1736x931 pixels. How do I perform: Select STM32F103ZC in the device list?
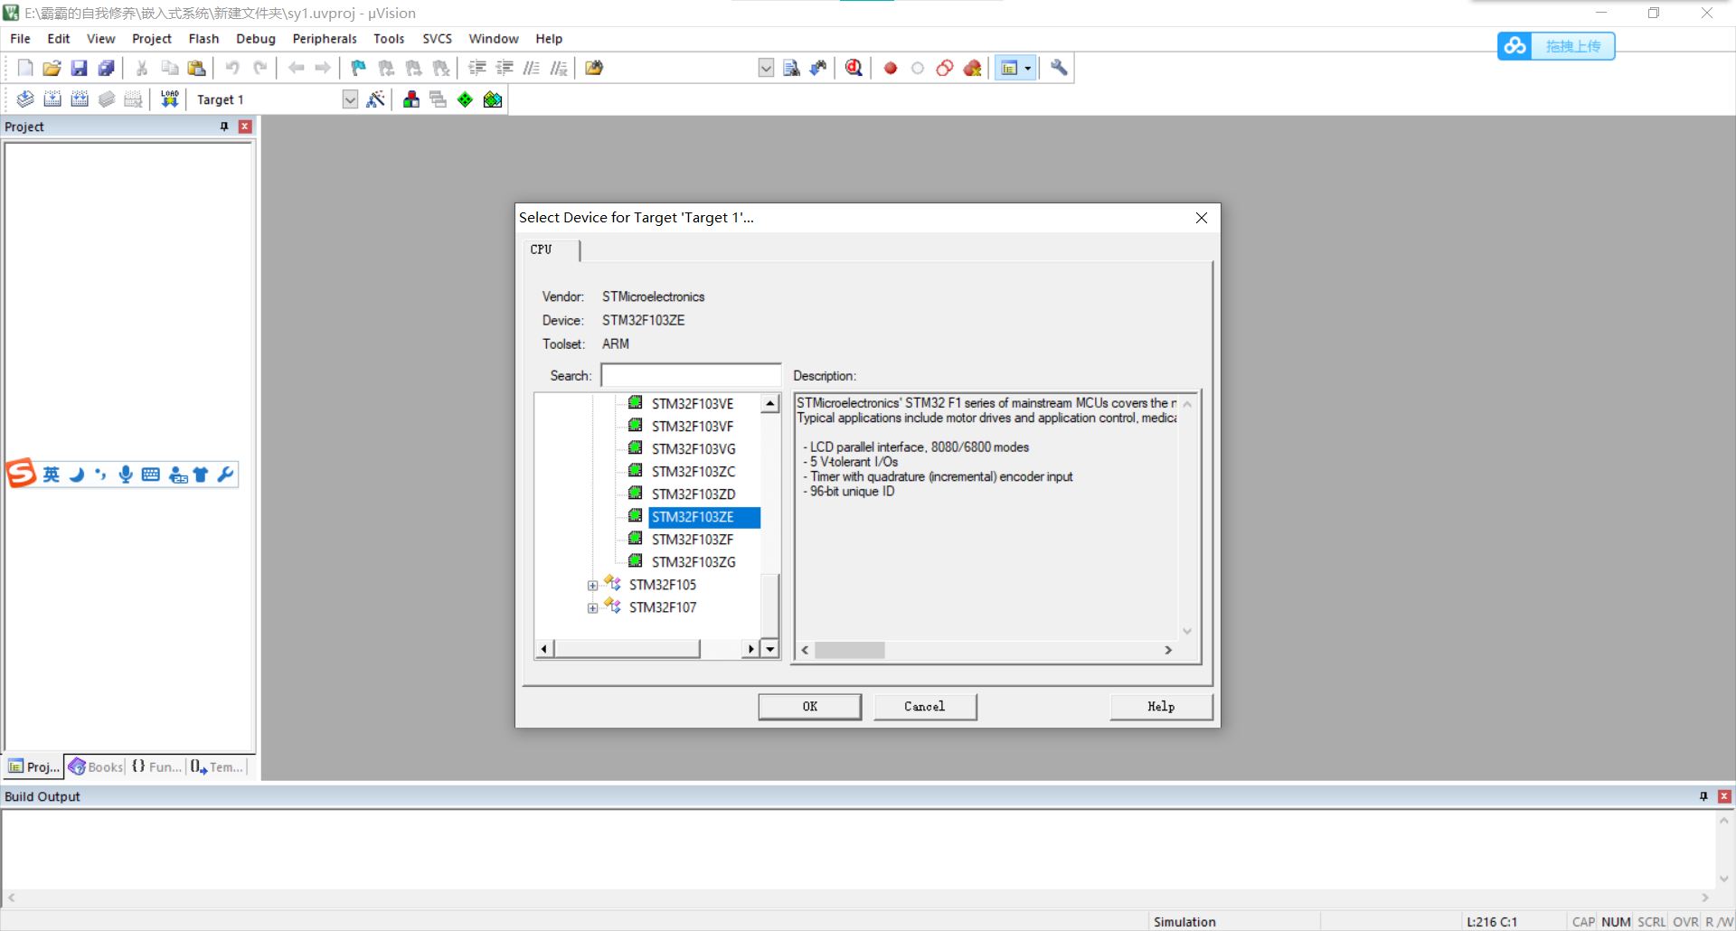pos(693,472)
